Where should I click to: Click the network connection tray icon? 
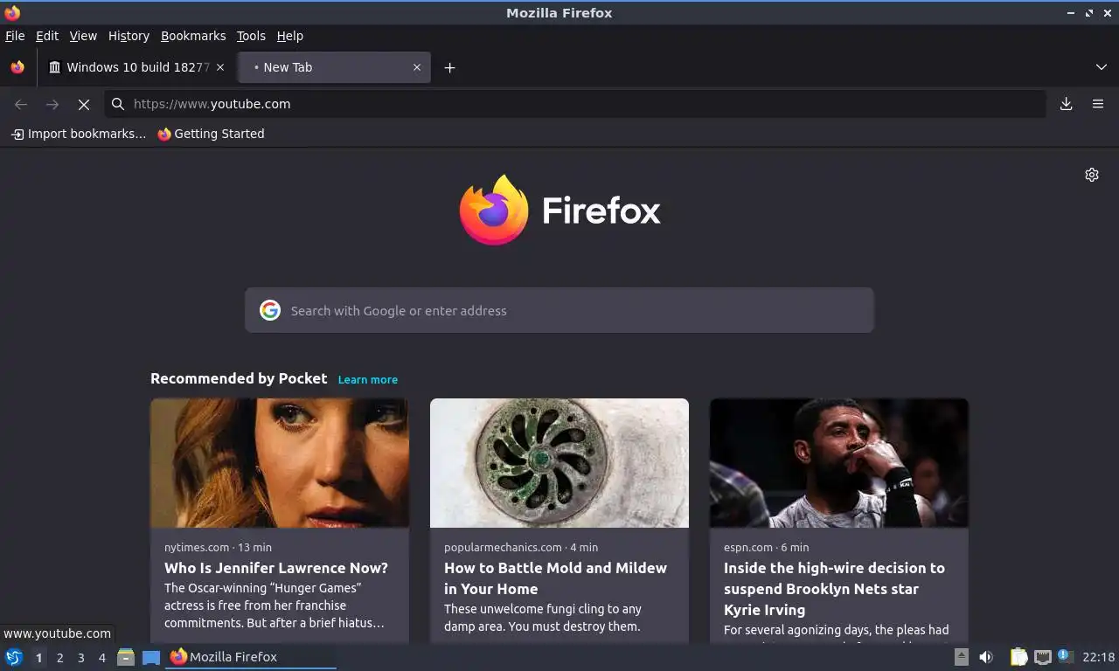[x=1043, y=657]
